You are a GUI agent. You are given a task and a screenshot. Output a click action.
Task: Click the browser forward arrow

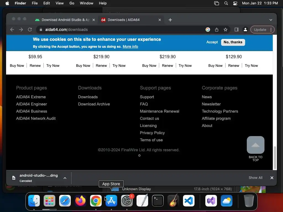[21, 30]
